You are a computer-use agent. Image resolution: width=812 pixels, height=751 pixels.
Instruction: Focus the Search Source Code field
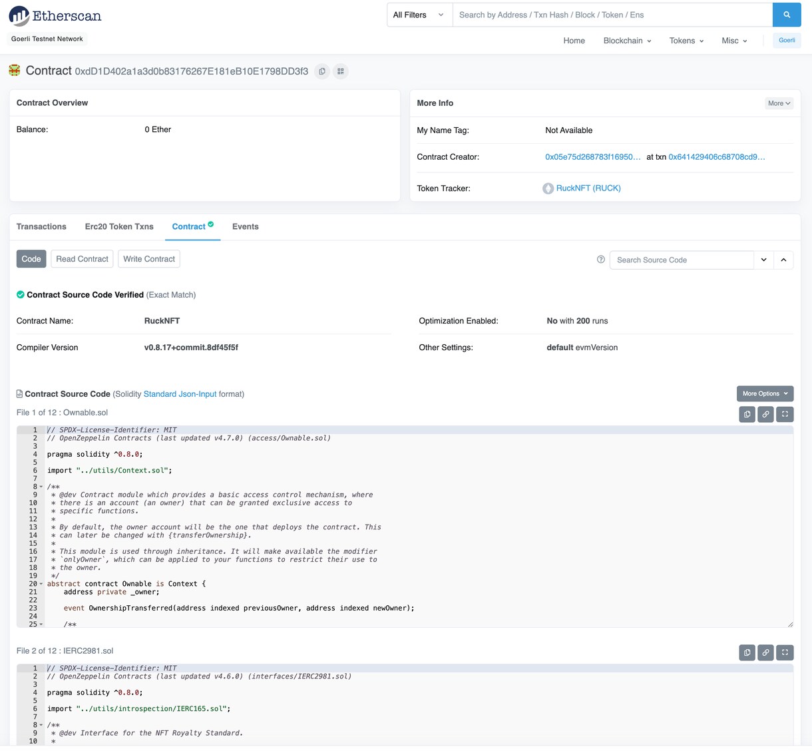click(x=682, y=260)
